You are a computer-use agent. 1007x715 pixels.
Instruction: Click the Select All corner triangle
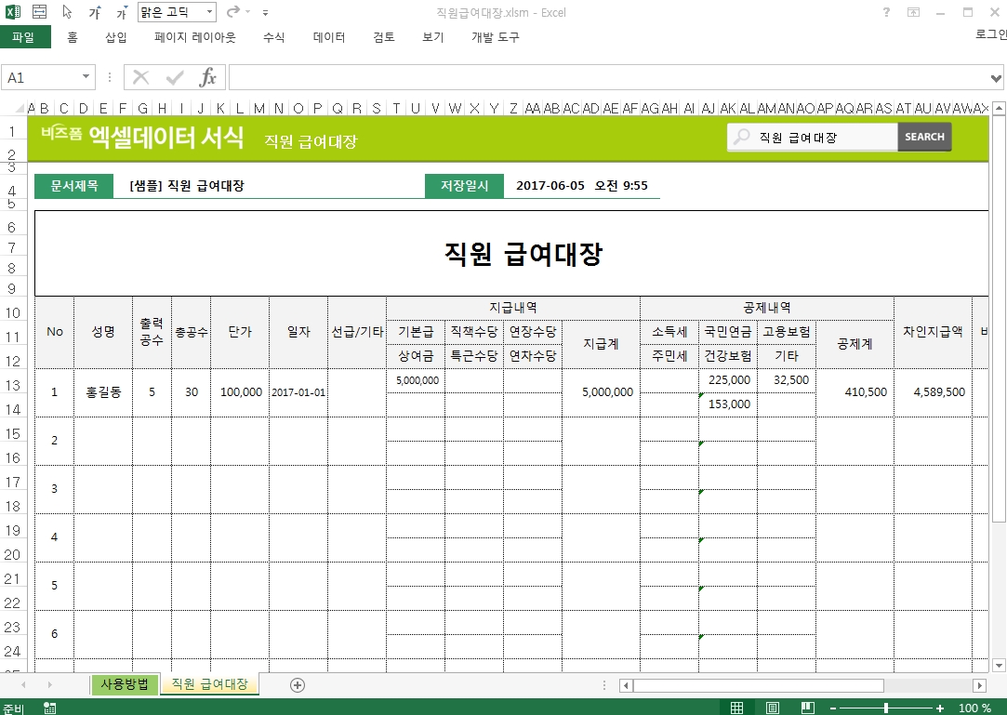point(20,109)
